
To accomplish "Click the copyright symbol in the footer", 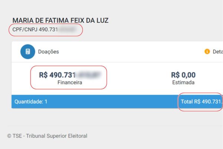I will click(9, 136).
